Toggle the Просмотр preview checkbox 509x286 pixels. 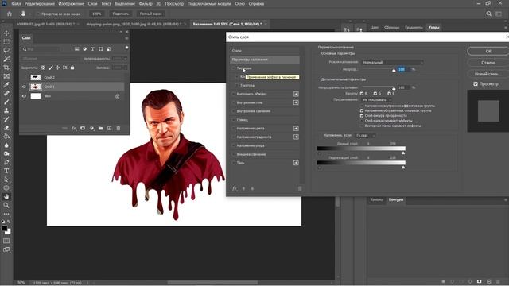(476, 84)
